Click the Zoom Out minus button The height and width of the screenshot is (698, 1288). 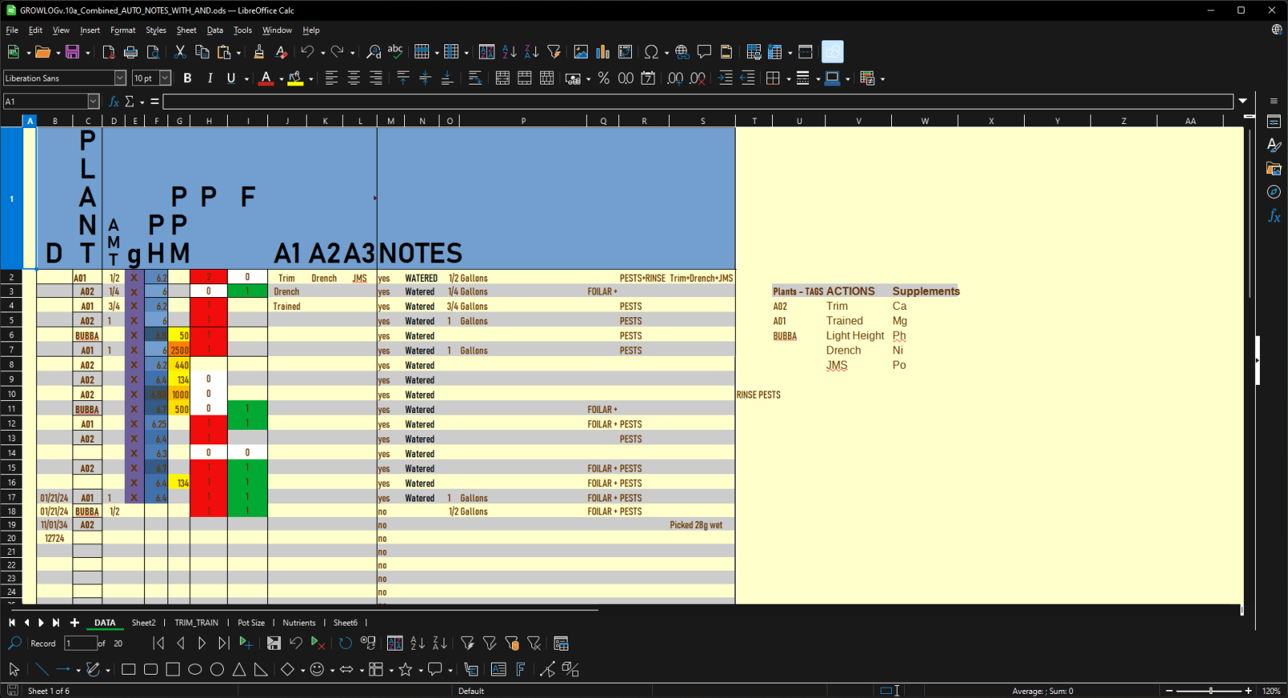(1170, 691)
